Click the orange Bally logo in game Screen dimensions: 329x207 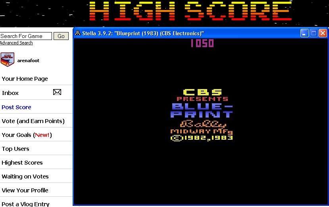(203, 124)
